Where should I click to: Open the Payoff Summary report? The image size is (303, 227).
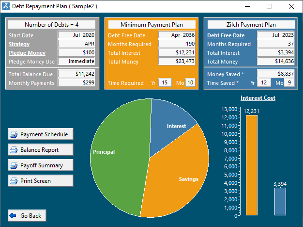click(x=41, y=165)
